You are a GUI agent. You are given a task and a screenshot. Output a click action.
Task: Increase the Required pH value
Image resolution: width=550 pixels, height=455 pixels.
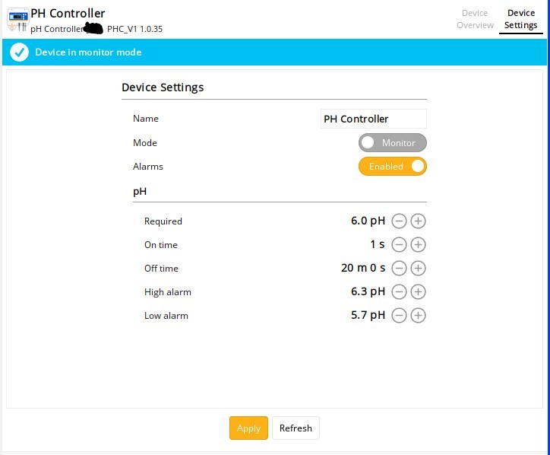pos(418,221)
